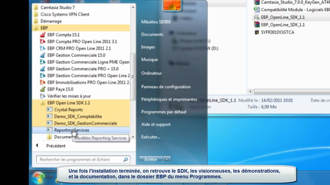Select the highlighted EBP_OpenLine_SDK_1.1 installer file

pos(279,17)
